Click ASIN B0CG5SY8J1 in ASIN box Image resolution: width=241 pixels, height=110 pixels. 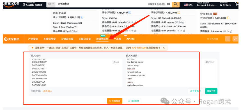[x=38, y=82]
